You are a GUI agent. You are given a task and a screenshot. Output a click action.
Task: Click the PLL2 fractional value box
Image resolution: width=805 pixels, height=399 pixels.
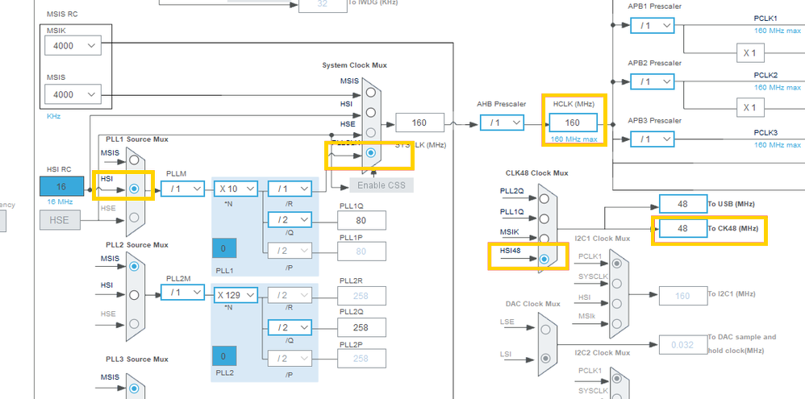[224, 356]
